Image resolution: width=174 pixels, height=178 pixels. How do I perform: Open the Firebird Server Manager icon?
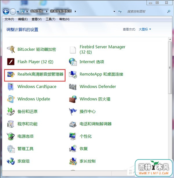(73, 50)
